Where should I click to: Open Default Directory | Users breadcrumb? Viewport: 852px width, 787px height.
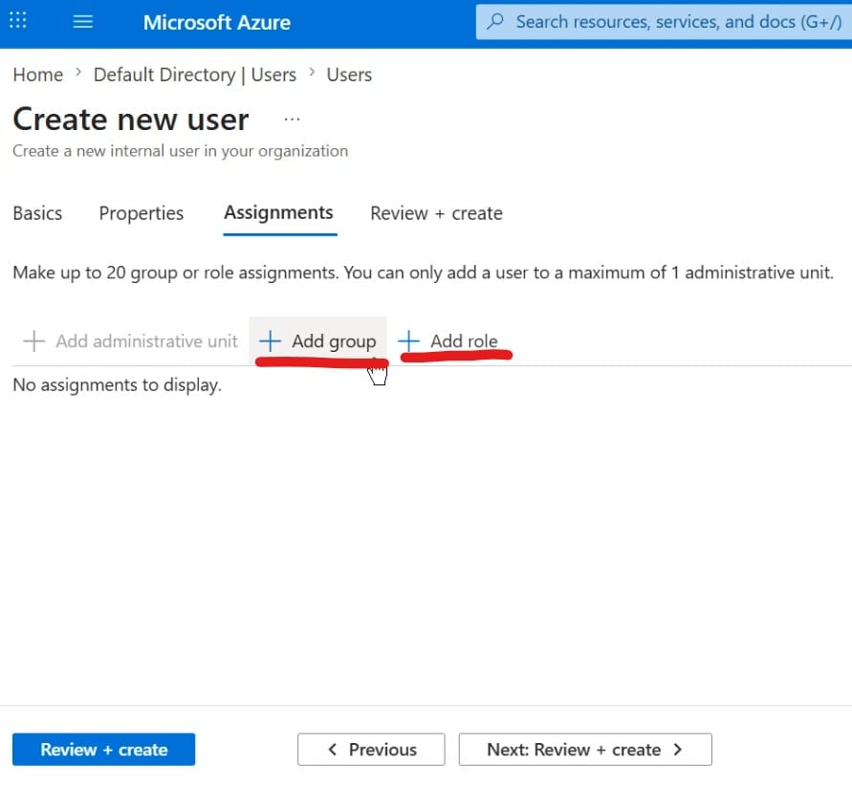195,75
